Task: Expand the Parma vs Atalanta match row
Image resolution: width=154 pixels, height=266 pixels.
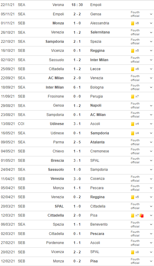Action: [151, 142]
